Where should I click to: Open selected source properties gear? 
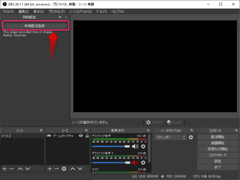coord(64,169)
